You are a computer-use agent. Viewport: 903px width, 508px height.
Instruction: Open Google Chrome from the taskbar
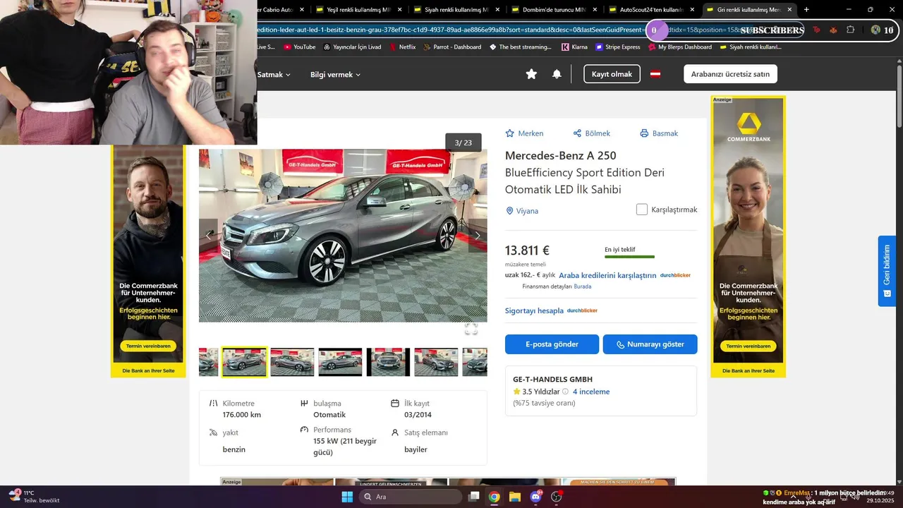pyautogui.click(x=494, y=497)
